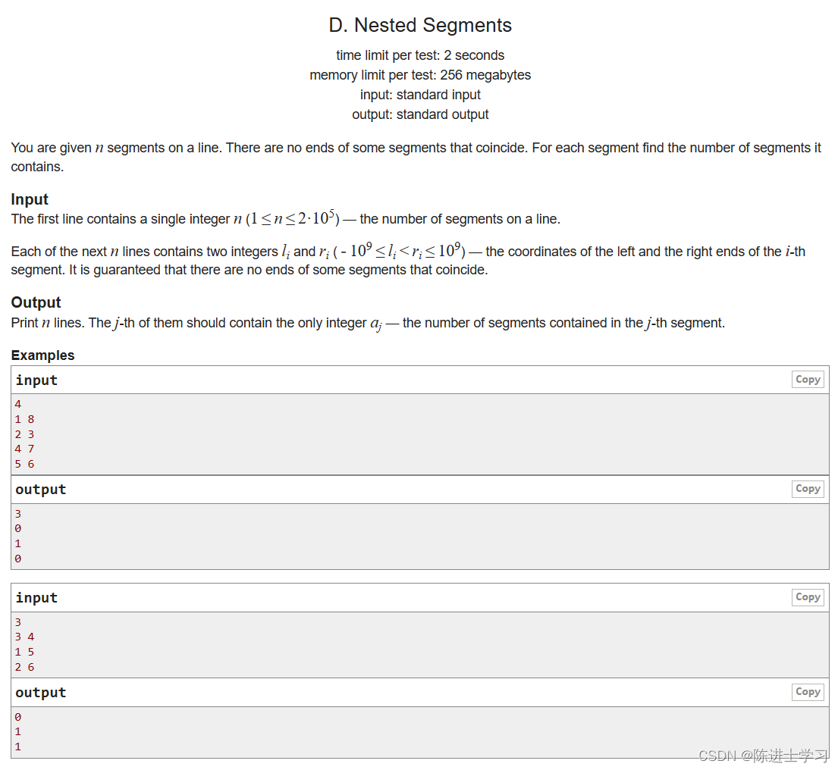Click the second input label header

[x=36, y=597]
